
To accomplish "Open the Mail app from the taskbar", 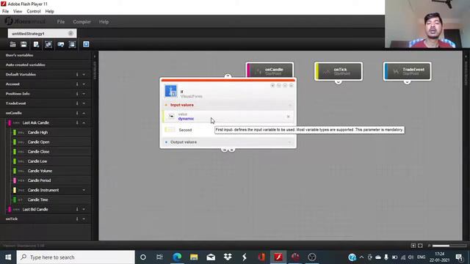I will pyautogui.click(x=211, y=257).
